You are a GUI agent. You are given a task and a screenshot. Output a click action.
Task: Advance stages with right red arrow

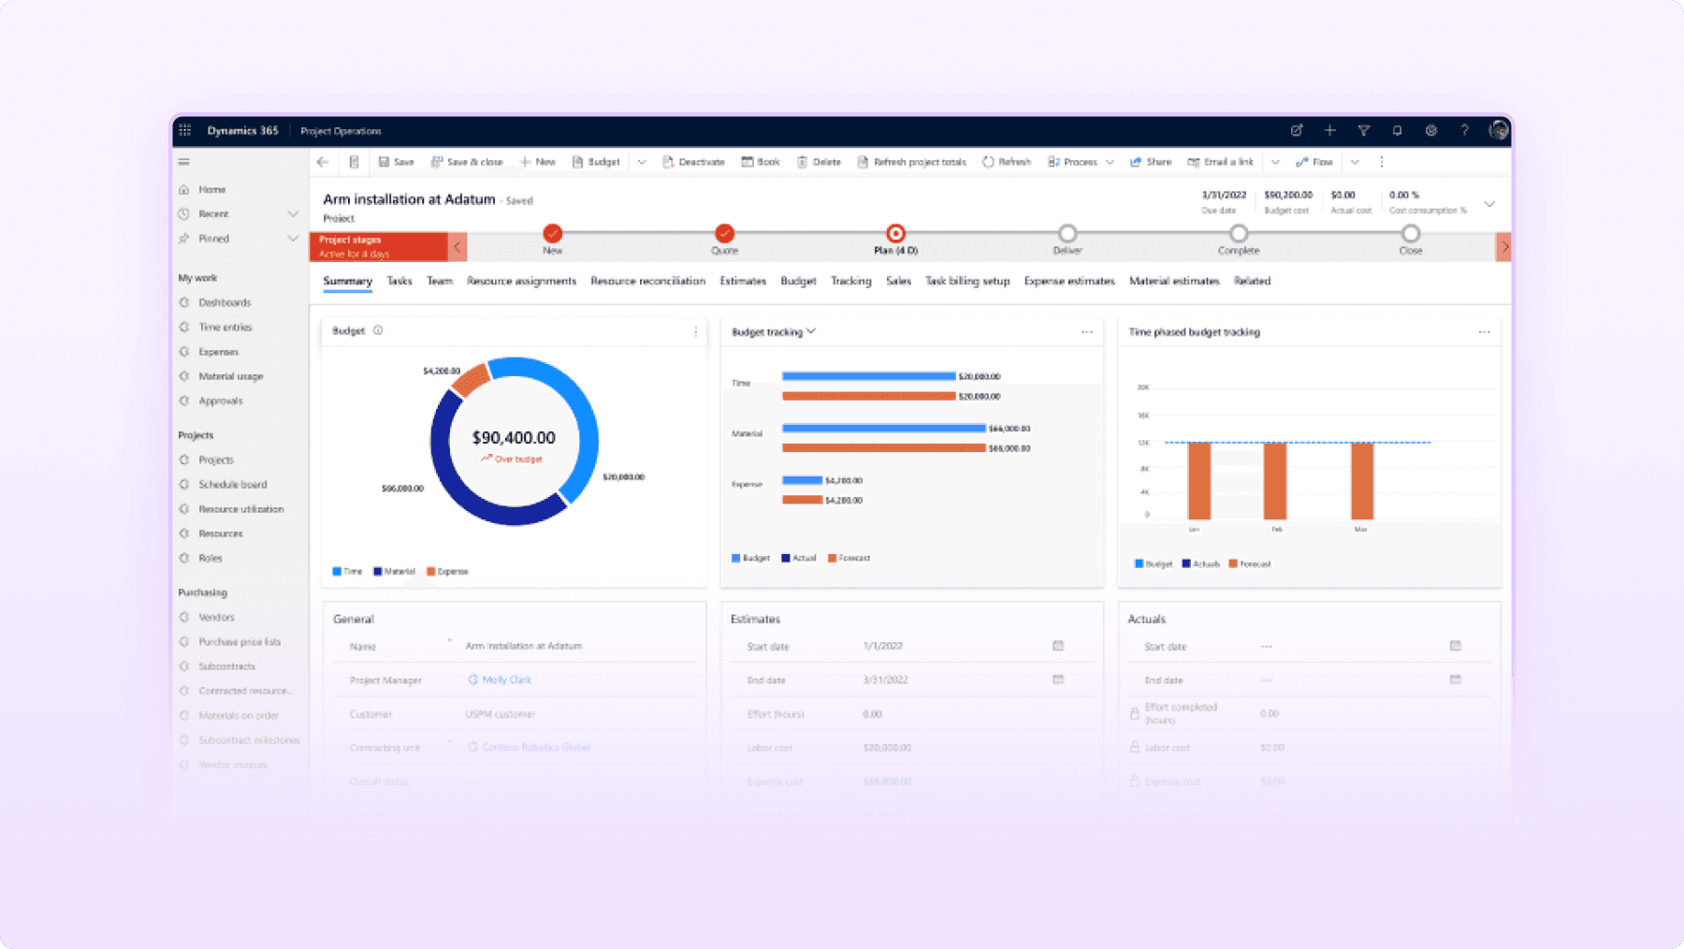click(x=1503, y=247)
